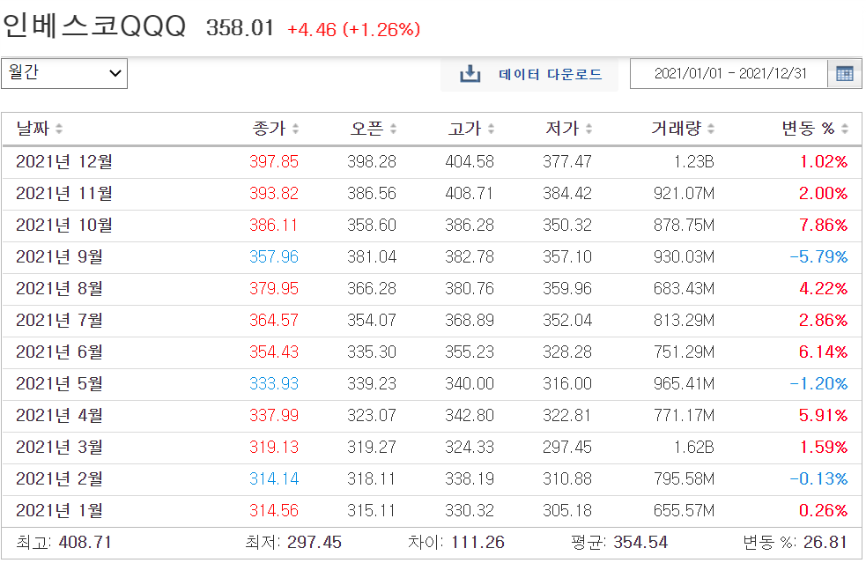Image resolution: width=866 pixels, height=563 pixels.
Task: Click the 고가 column header
Action: [x=464, y=129]
